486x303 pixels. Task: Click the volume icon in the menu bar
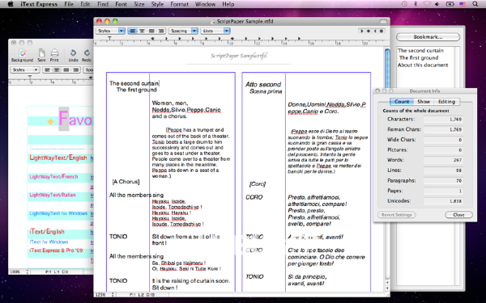(437, 4)
